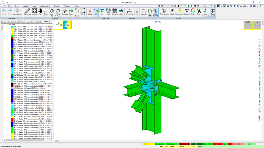
Task: Show the (J) NODI view
Action: 150,12
